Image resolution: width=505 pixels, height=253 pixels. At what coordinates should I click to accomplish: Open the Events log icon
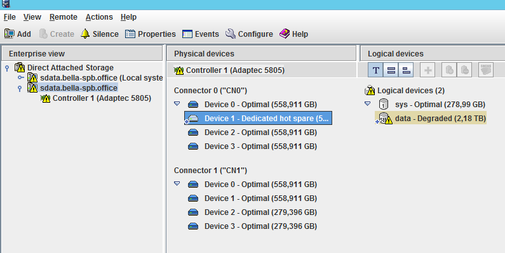(x=187, y=34)
